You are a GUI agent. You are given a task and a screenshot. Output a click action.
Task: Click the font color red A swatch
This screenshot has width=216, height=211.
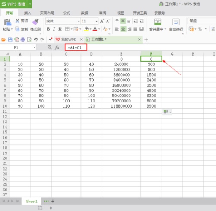pos(95,29)
